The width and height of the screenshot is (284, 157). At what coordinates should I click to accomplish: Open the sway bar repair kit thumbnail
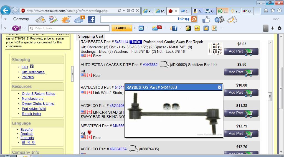coord(215,49)
